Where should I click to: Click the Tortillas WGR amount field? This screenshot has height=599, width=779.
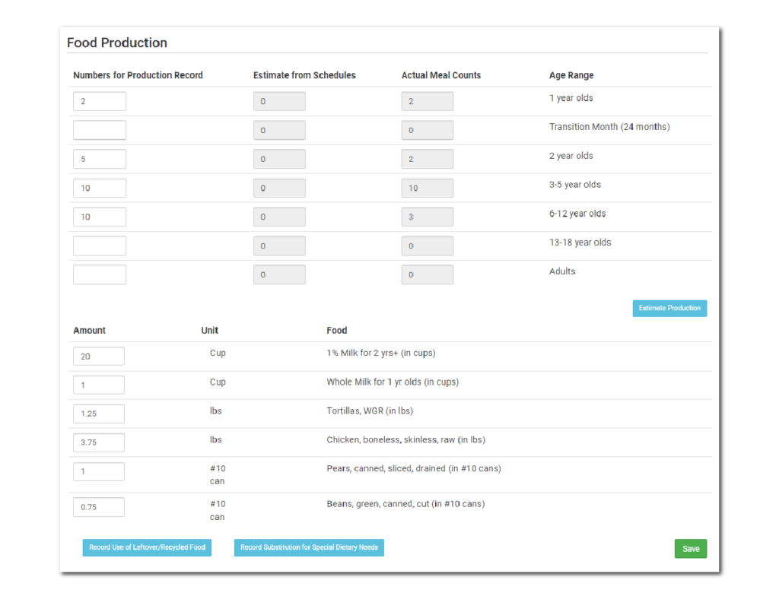coord(98,414)
